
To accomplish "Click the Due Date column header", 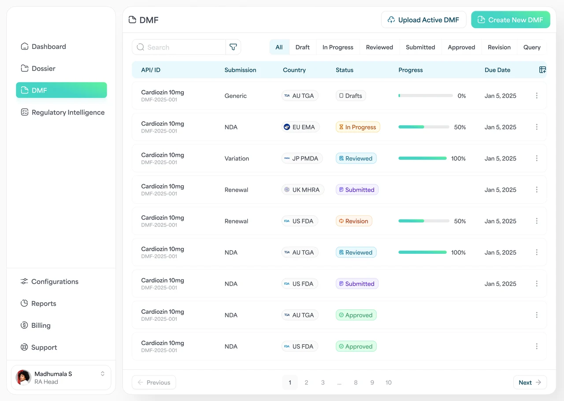I will point(497,70).
